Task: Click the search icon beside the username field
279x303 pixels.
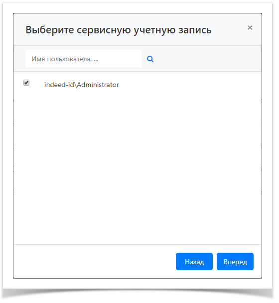Action: coord(150,59)
